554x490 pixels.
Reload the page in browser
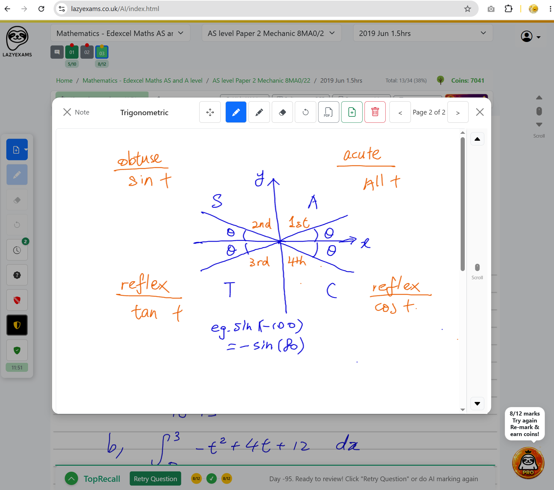41,9
